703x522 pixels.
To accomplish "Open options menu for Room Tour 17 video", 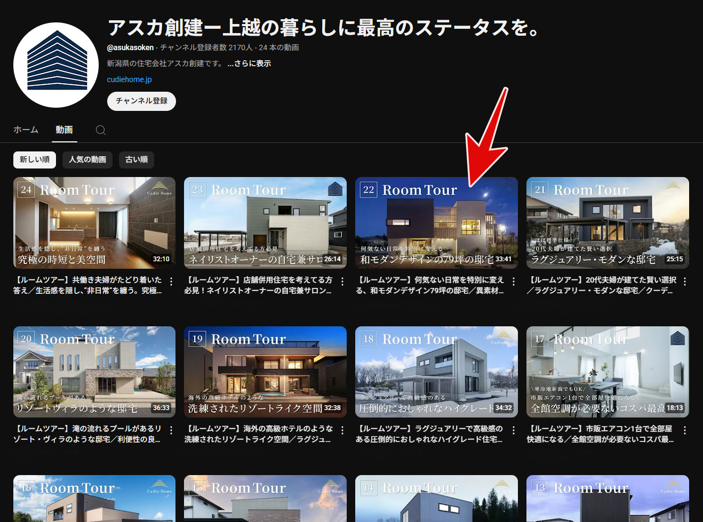I will [x=685, y=430].
